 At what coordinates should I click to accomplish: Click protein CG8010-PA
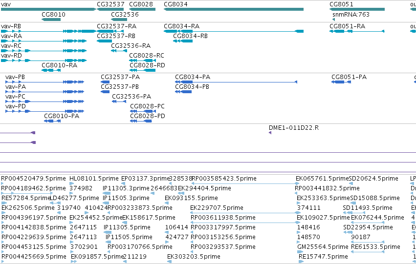52,121
